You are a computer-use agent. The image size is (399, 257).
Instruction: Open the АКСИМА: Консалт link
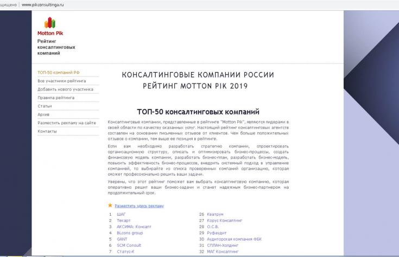[x=134, y=227]
